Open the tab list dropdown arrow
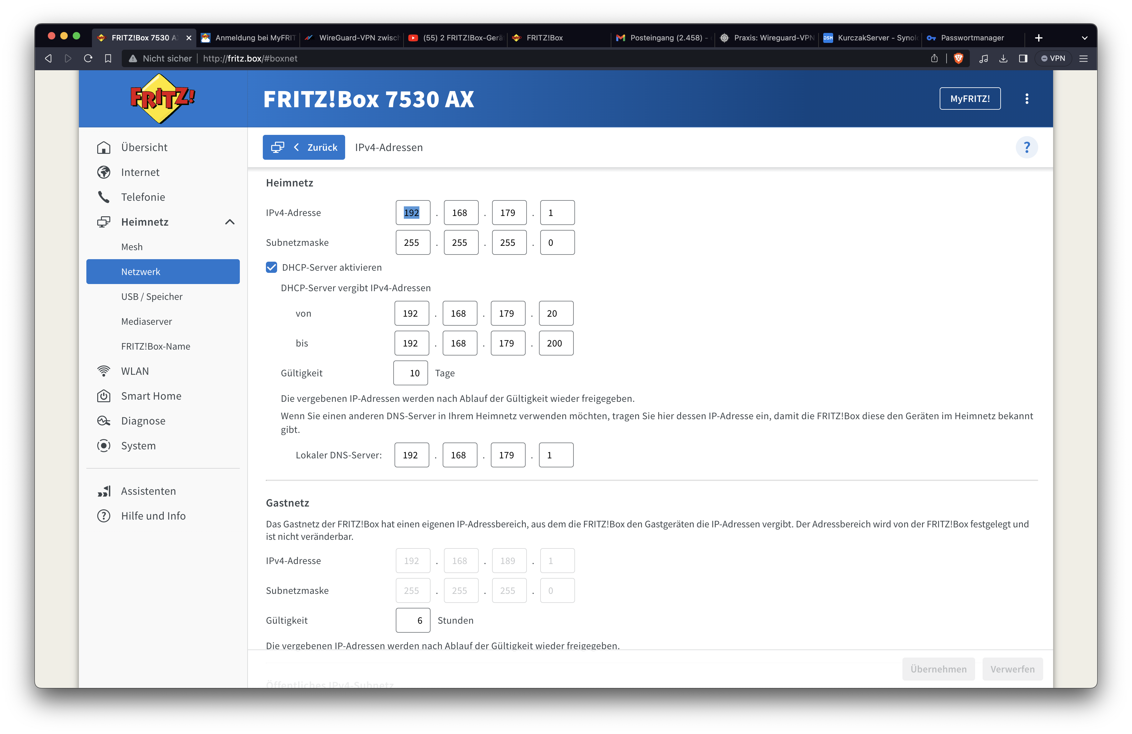 tap(1084, 38)
